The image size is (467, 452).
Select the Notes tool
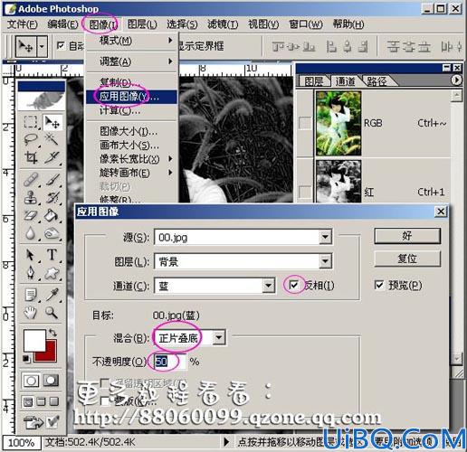31,295
